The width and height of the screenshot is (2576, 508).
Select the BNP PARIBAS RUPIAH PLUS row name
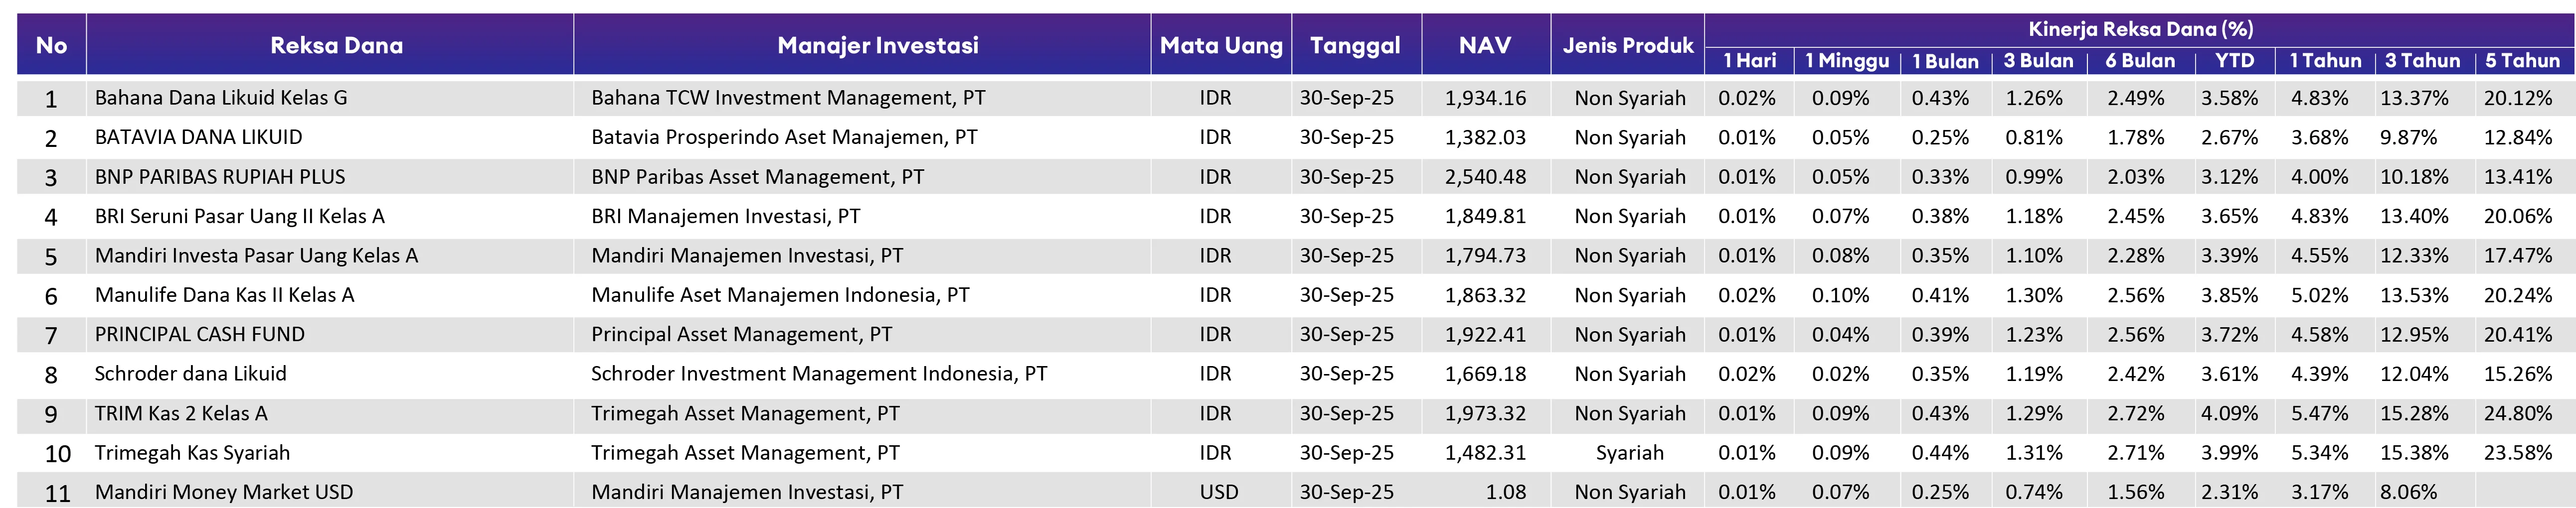pos(220,177)
